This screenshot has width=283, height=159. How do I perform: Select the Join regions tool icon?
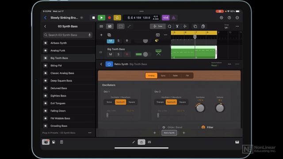click(185, 26)
